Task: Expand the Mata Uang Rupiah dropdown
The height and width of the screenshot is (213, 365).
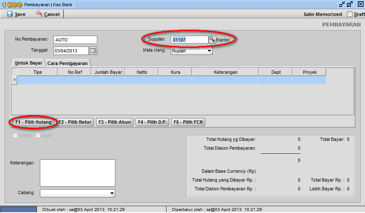Action: [209, 51]
